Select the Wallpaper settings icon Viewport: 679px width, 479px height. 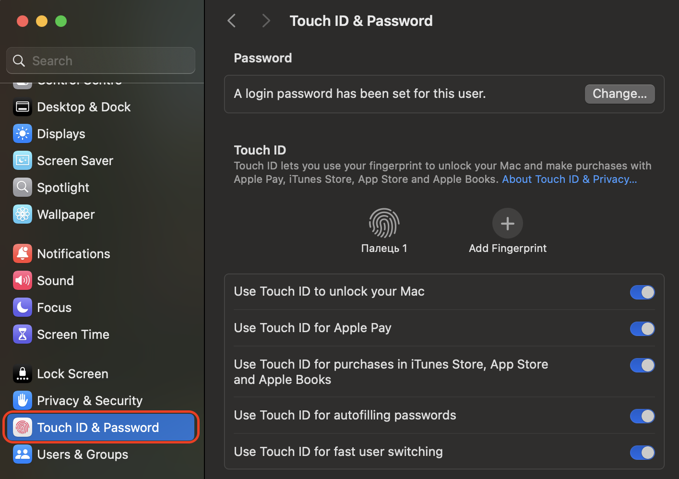[x=23, y=214]
